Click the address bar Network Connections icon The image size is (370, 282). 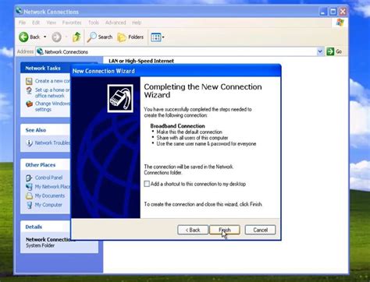(x=40, y=51)
